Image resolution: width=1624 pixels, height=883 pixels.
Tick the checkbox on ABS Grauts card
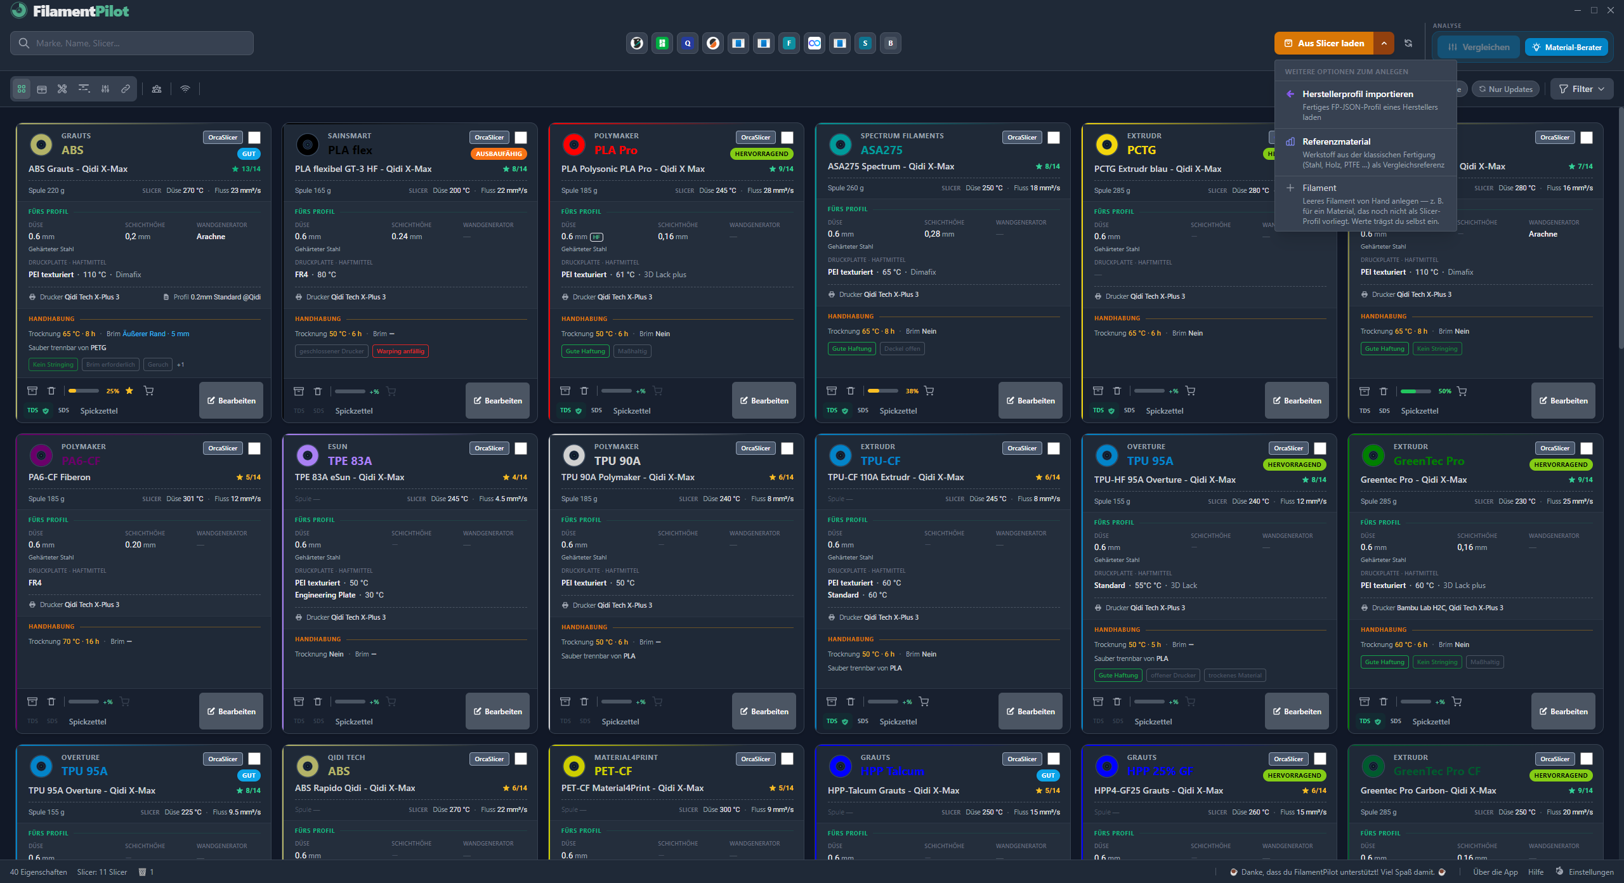tap(254, 138)
